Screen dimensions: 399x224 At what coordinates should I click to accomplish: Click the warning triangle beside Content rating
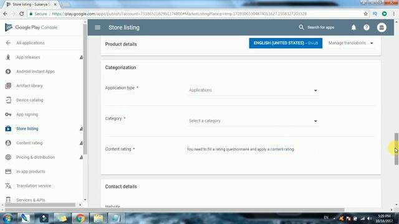click(81, 143)
